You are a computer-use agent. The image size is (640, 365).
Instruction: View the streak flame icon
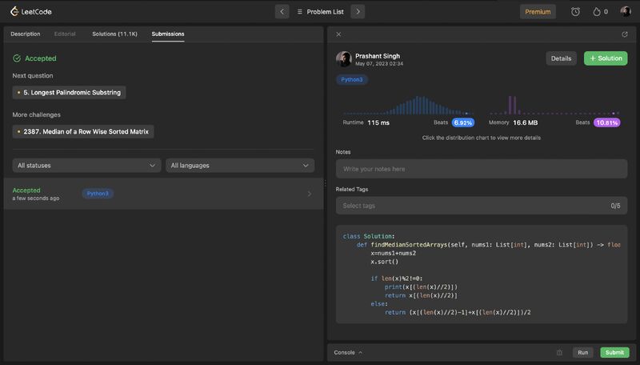pyautogui.click(x=597, y=12)
